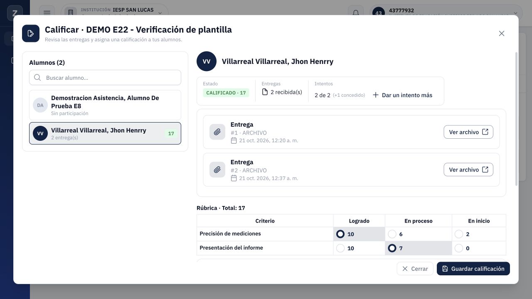Image resolution: width=532 pixels, height=299 pixels.
Task: Click Guardar calificación button
Action: click(x=473, y=269)
